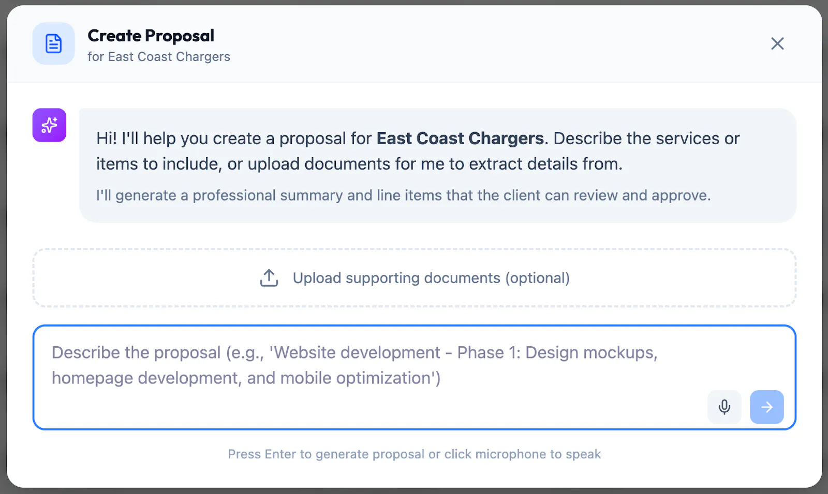Click the 'Press Enter to generate proposal' hint
Viewport: 828px width, 494px height.
(x=326, y=454)
